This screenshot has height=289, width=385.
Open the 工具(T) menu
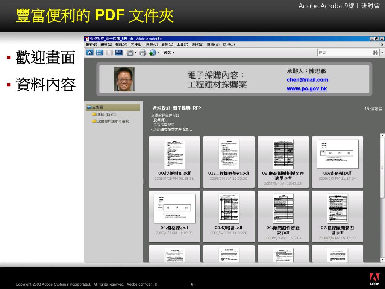(x=182, y=44)
